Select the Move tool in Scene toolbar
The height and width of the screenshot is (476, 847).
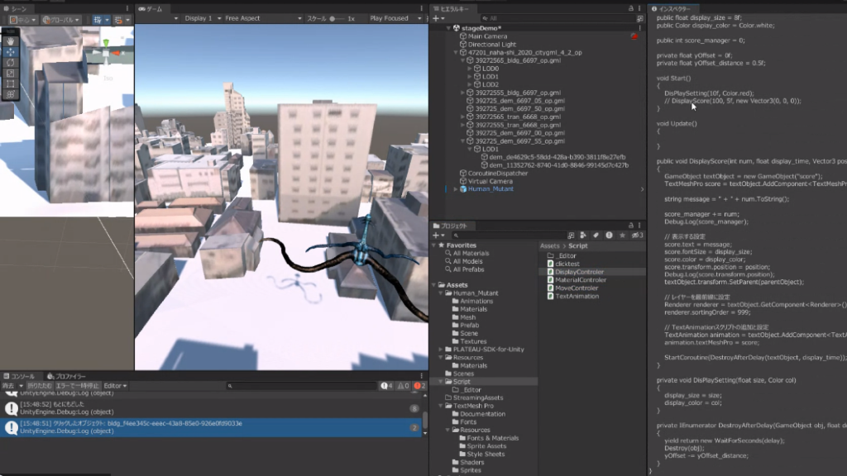click(x=10, y=52)
